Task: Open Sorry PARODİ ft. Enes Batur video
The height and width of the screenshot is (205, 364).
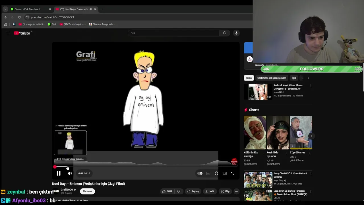Action: 258,179
